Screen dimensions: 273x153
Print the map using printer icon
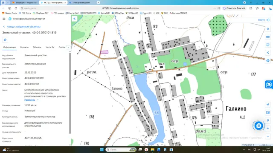[x=268, y=60]
